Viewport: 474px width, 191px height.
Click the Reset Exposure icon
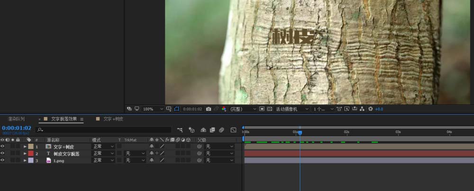coord(370,109)
